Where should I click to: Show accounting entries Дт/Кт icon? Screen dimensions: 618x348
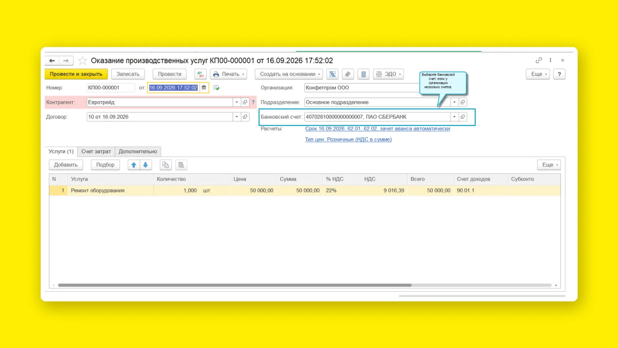click(201, 74)
